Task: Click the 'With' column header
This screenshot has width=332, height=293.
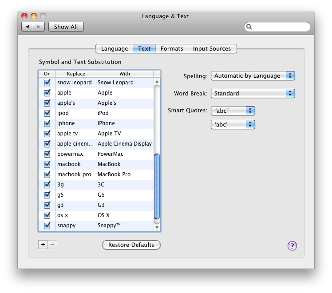Action: coord(125,74)
